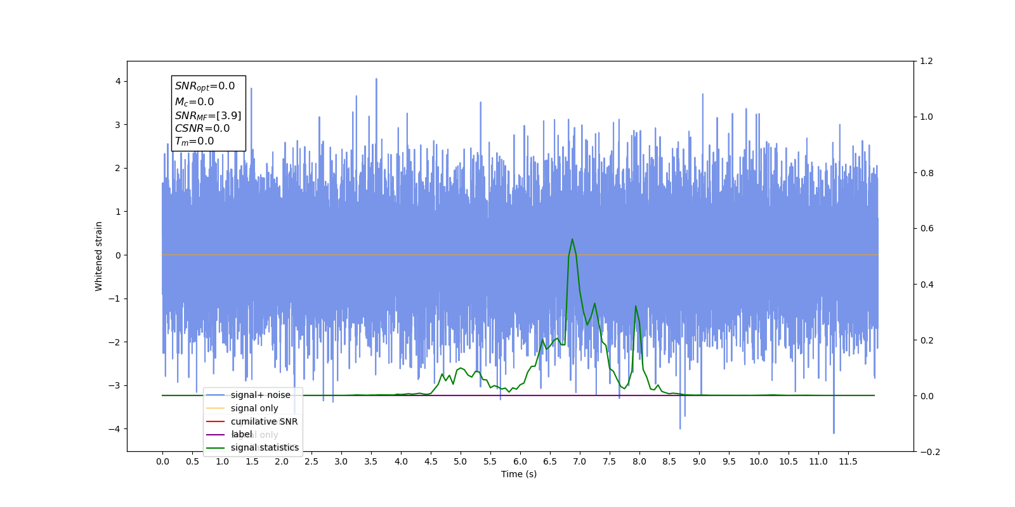The width and height of the screenshot is (1015, 507).
Task: Click the green peak near 8.0 seconds
Action: pos(636,307)
